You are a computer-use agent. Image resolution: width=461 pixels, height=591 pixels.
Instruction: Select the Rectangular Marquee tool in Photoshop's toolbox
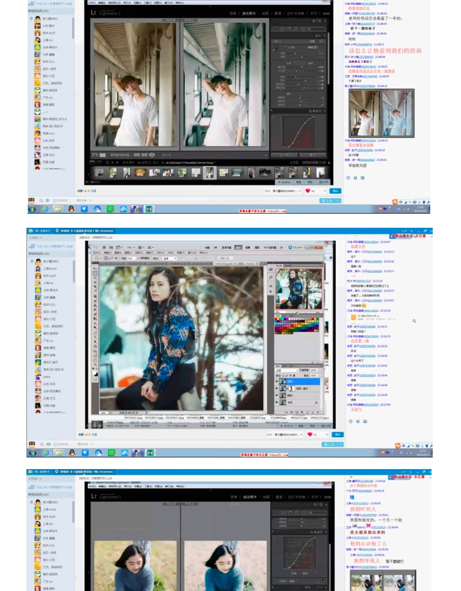(x=95, y=273)
